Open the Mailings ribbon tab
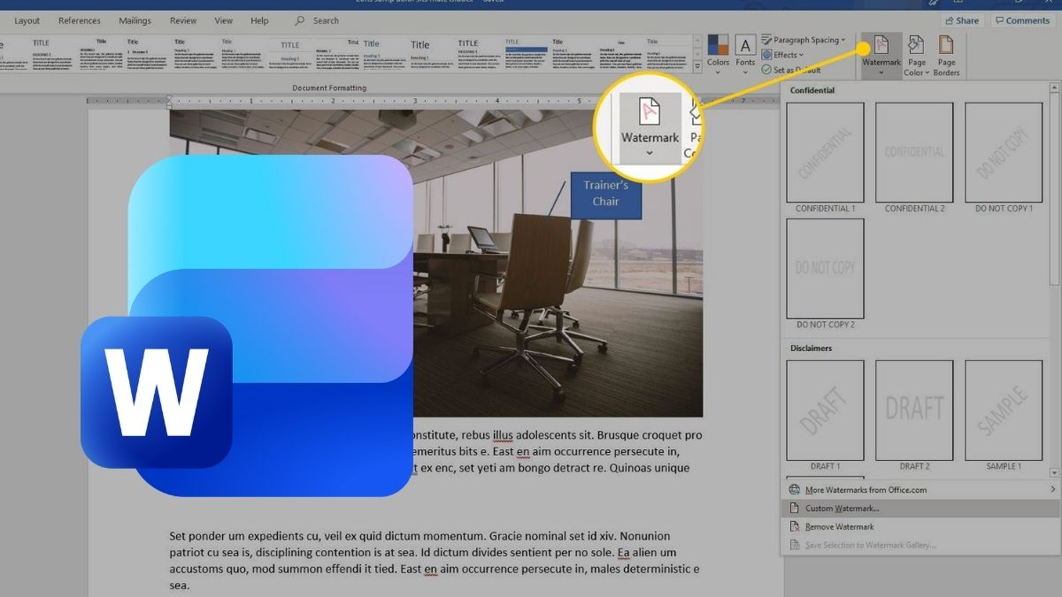The width and height of the screenshot is (1062, 597). [x=135, y=20]
